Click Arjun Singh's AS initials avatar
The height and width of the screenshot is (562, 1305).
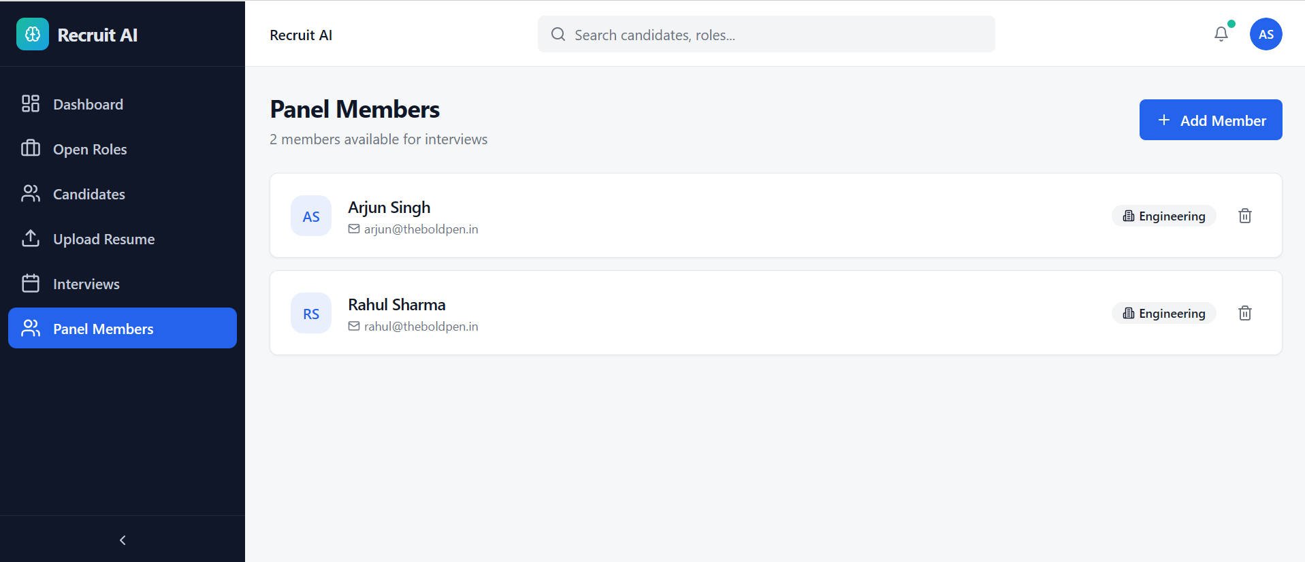click(x=311, y=216)
